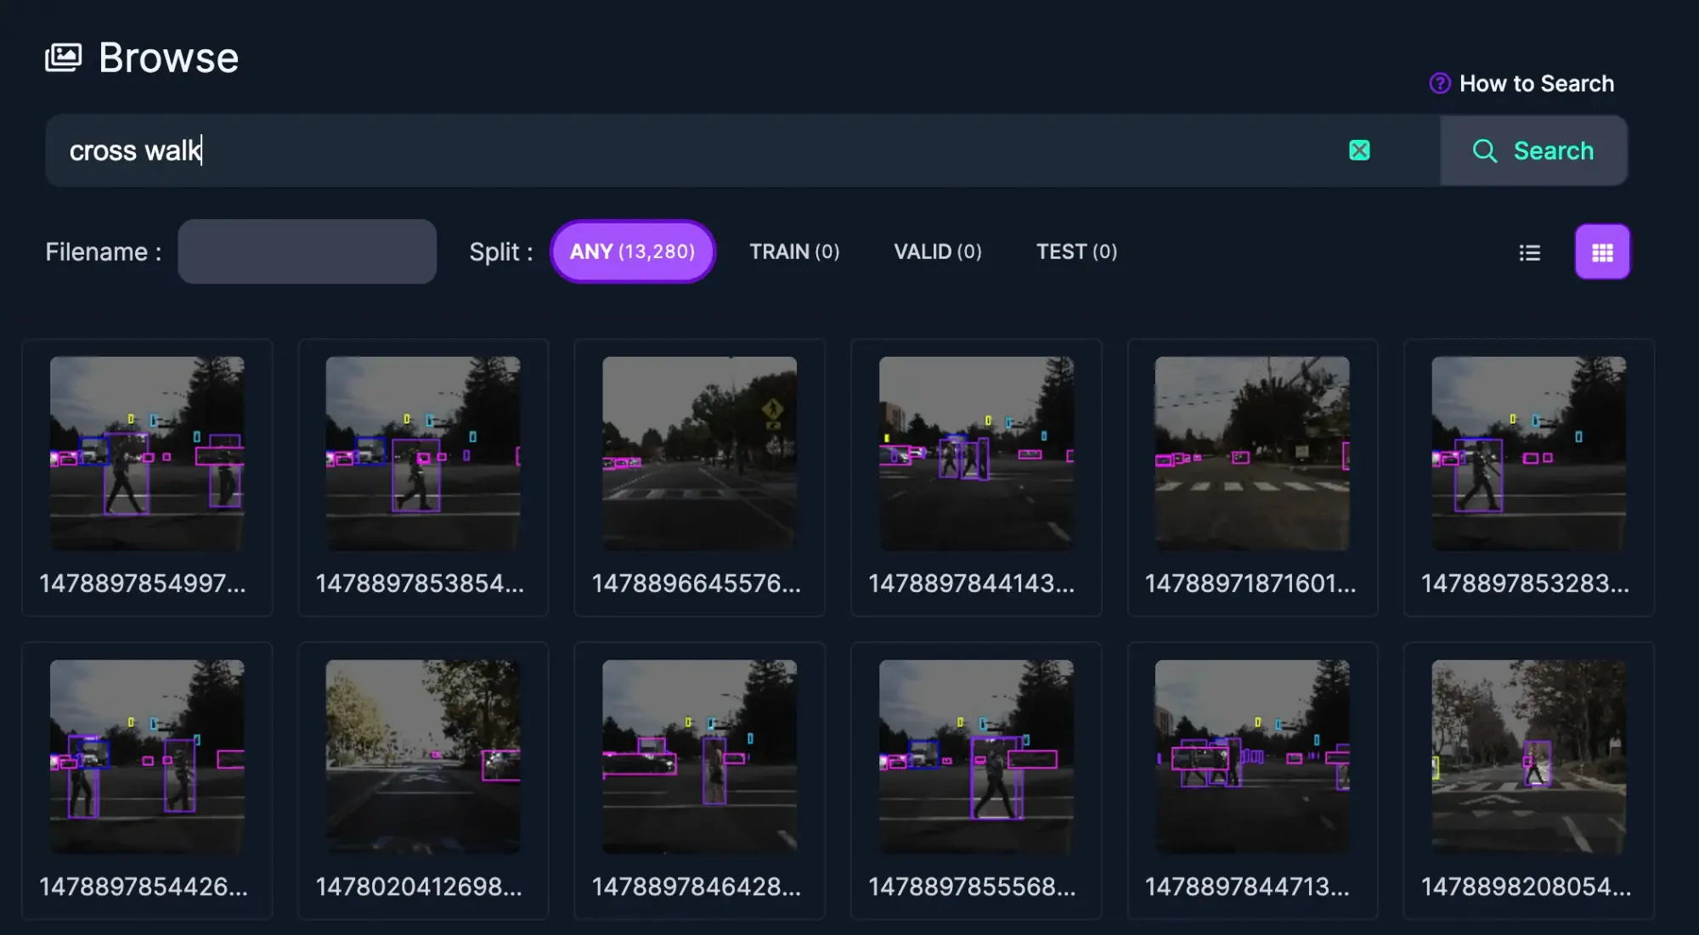1699x935 pixels.
Task: Open image thumbnail 1478897844143...
Action: (x=976, y=453)
